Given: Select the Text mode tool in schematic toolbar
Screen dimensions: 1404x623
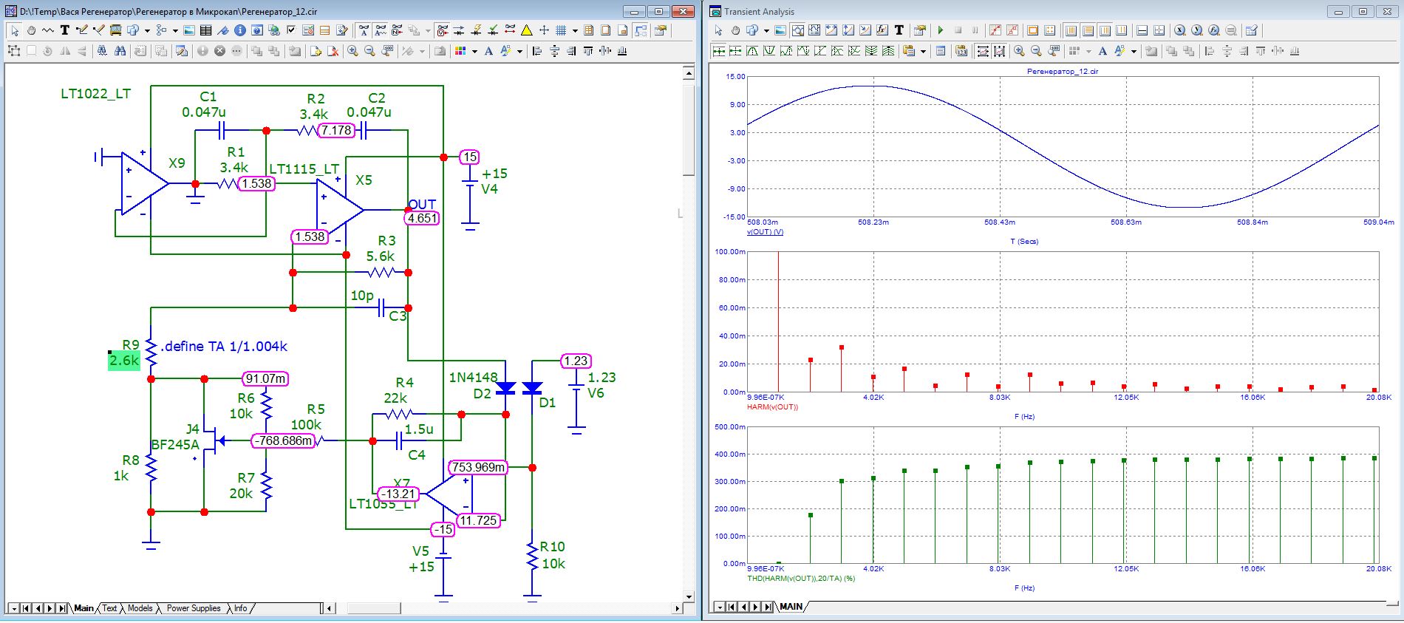Looking at the screenshot, I should pyautogui.click(x=65, y=30).
